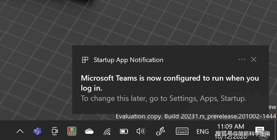Open the Windows Ink Workspace pen icon
This screenshot has width=277, height=140.
160,131
